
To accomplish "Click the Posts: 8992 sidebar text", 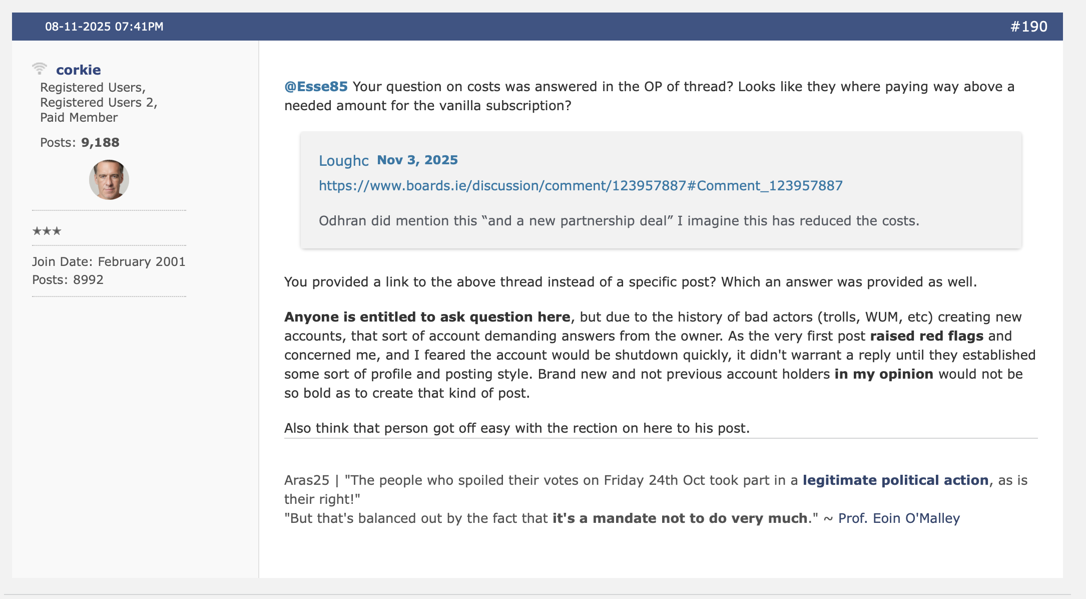I will [68, 280].
